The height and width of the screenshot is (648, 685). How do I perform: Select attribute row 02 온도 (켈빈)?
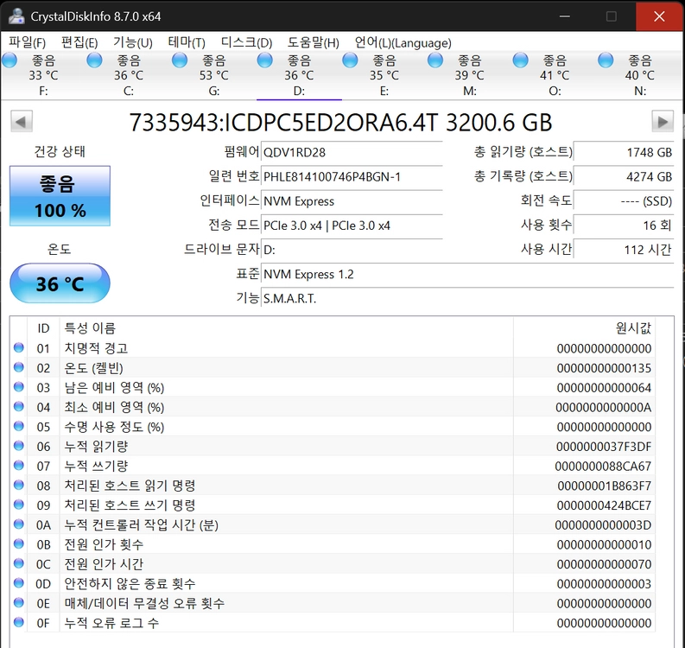pyautogui.click(x=333, y=368)
